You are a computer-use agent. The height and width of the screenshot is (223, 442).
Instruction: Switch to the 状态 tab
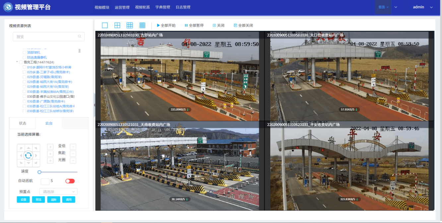point(23,123)
